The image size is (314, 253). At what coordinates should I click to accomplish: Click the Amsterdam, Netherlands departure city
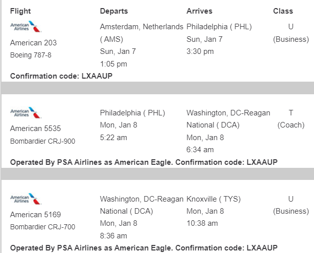click(141, 27)
